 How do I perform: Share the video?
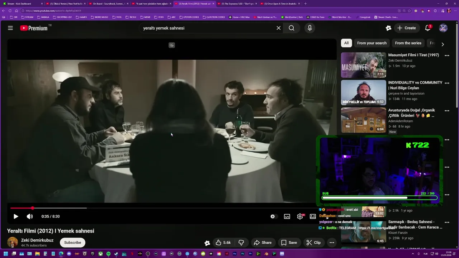pyautogui.click(x=263, y=243)
